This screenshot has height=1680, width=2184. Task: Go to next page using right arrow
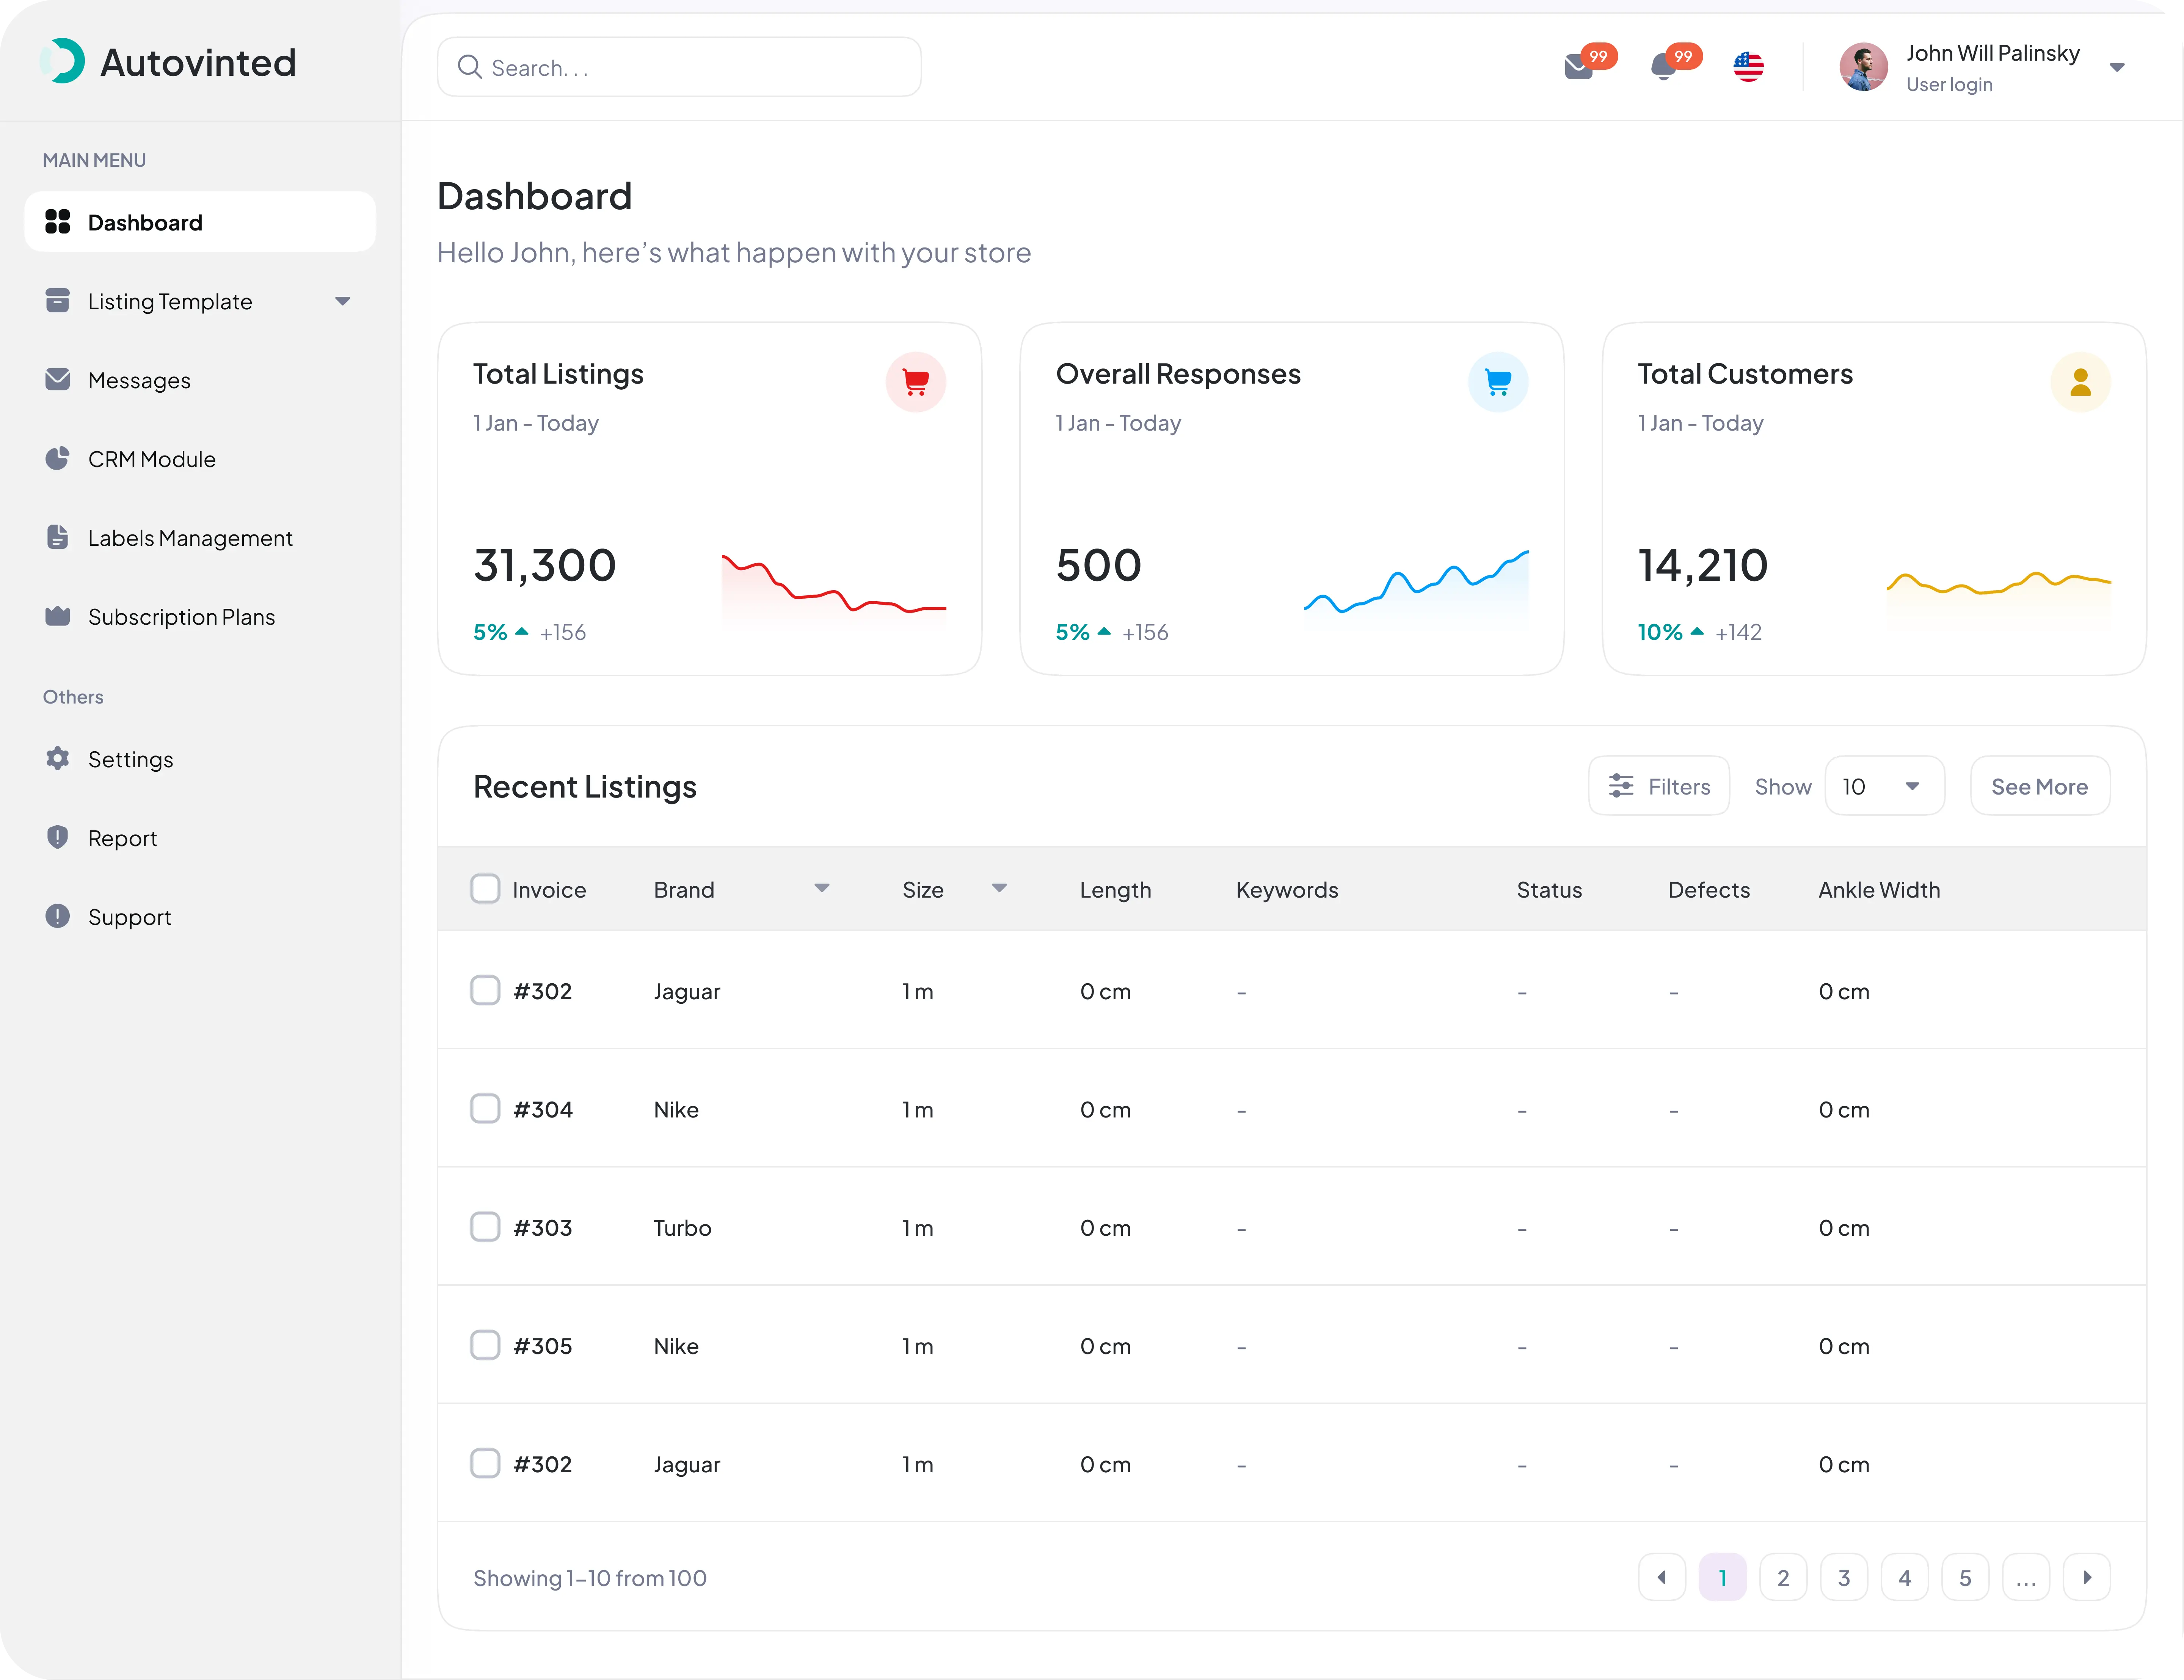[x=2087, y=1577]
